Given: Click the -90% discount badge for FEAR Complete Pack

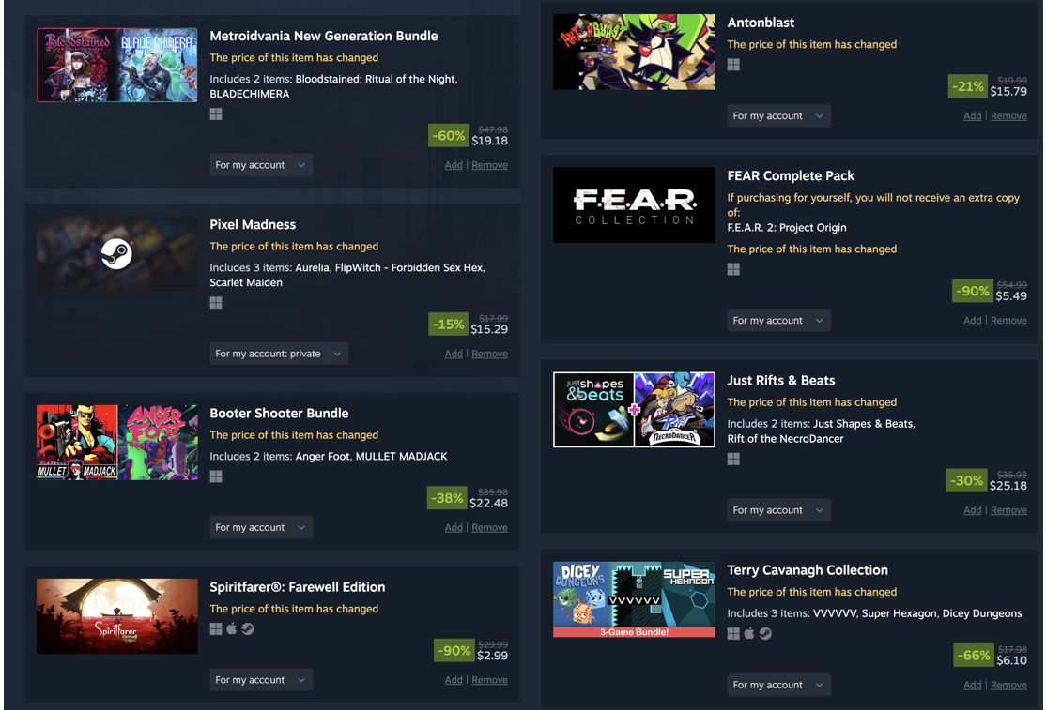Looking at the screenshot, I should (x=972, y=291).
